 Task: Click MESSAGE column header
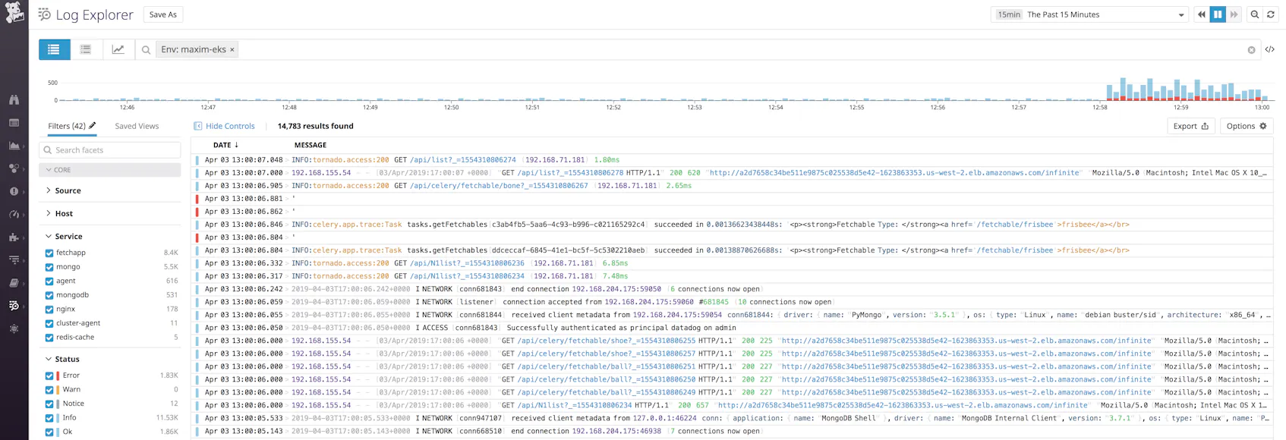click(x=310, y=145)
